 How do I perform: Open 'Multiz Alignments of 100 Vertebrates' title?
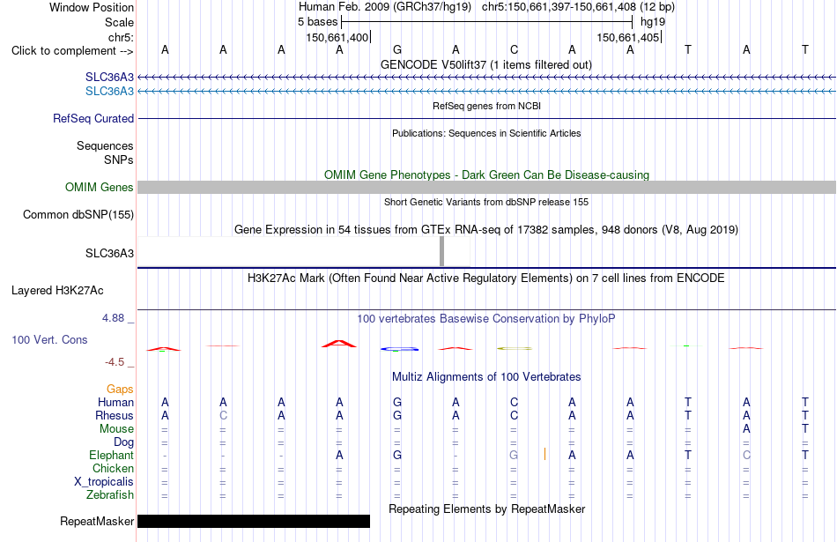486,376
